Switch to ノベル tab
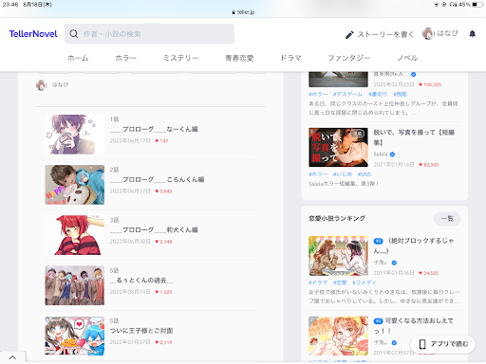The height and width of the screenshot is (364, 486). tap(407, 58)
